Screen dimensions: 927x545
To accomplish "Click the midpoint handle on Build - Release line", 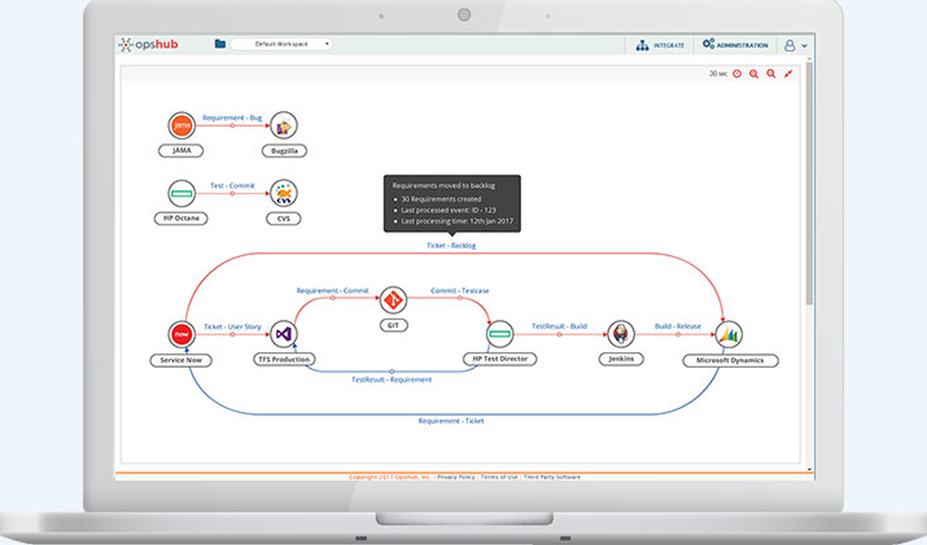I will pyautogui.click(x=678, y=335).
